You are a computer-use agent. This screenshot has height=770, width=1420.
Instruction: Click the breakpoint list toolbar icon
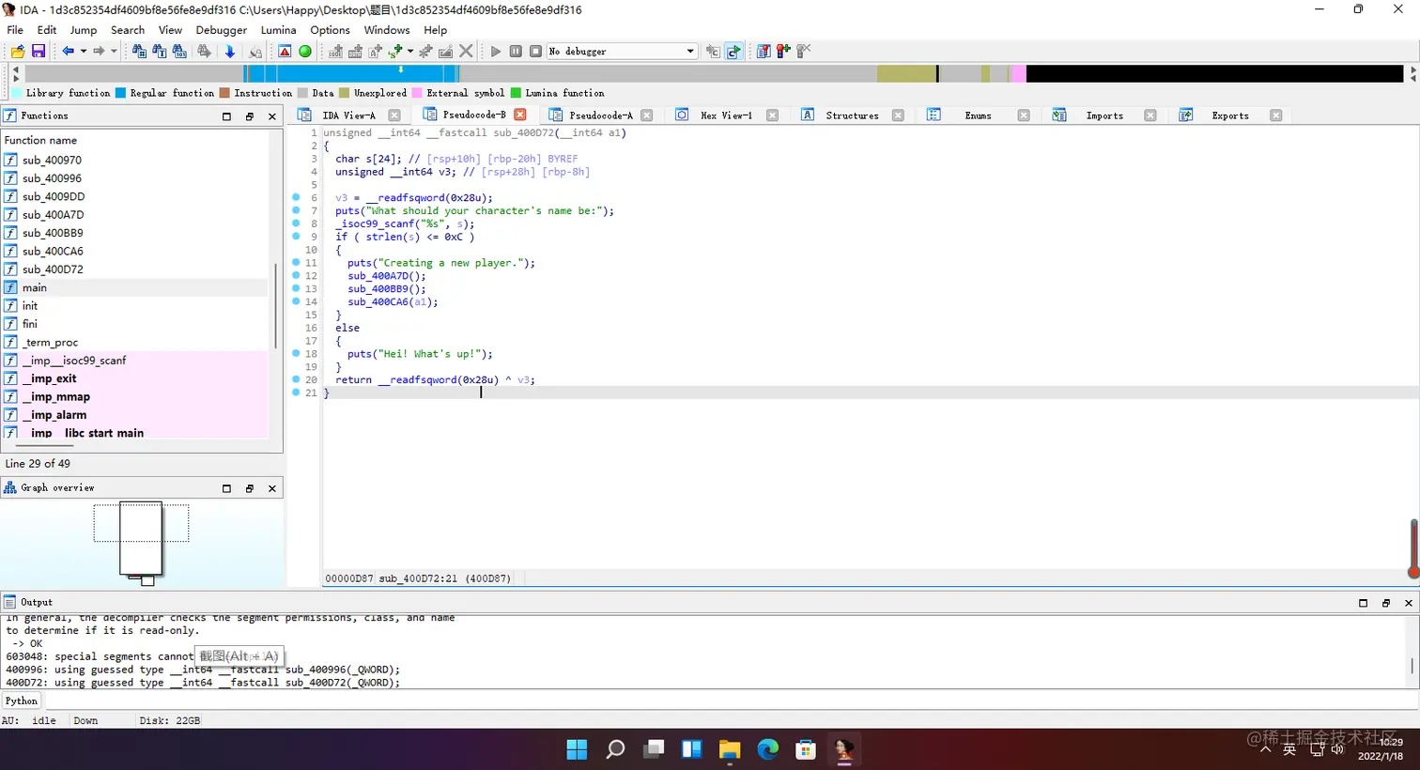764,52
